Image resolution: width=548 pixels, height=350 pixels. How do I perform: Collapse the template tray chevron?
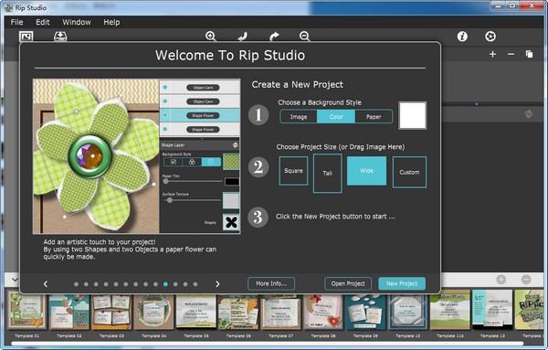[15, 280]
